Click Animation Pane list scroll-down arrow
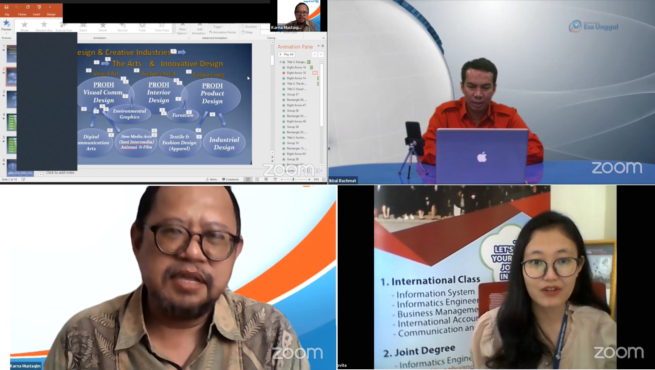Viewport: 655px width, 370px height. [x=322, y=166]
